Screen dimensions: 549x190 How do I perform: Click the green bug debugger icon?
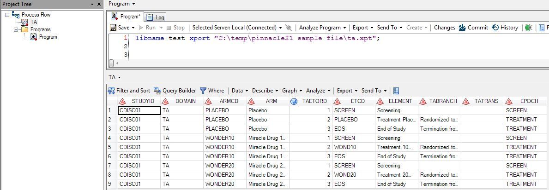[528, 28]
